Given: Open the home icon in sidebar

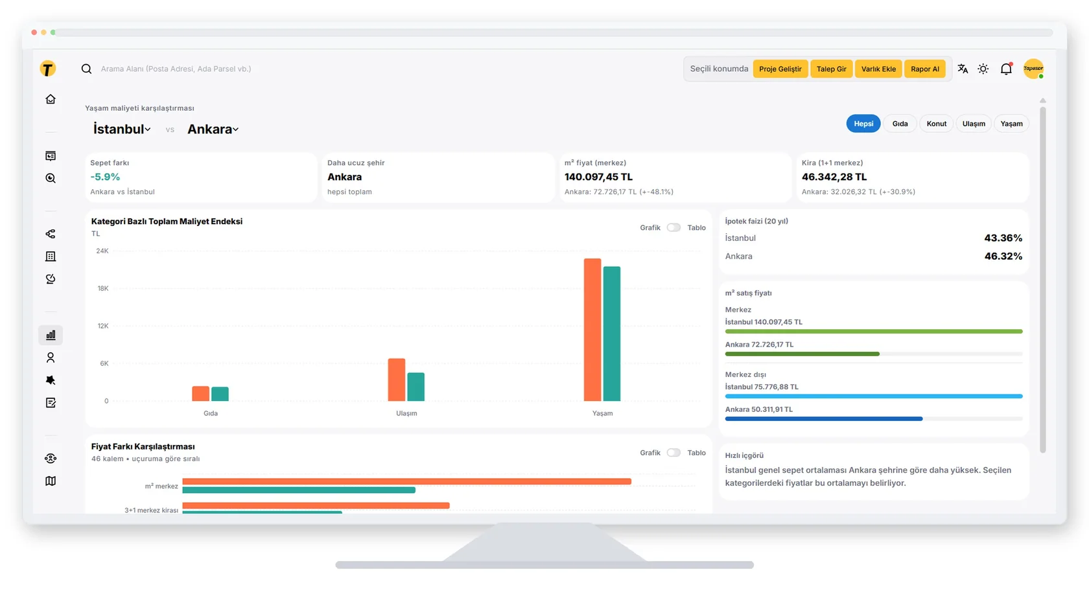Looking at the screenshot, I should [51, 99].
